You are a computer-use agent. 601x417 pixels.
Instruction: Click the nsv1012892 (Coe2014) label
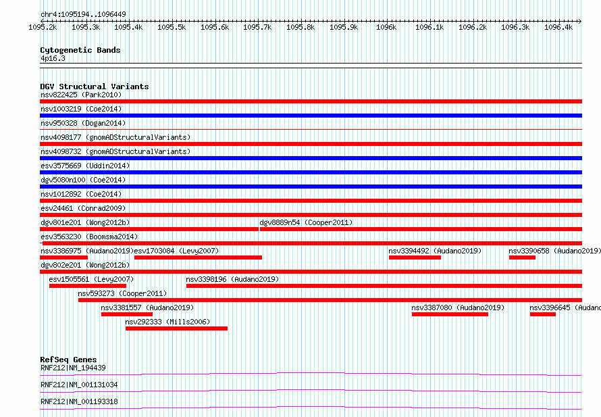click(81, 194)
